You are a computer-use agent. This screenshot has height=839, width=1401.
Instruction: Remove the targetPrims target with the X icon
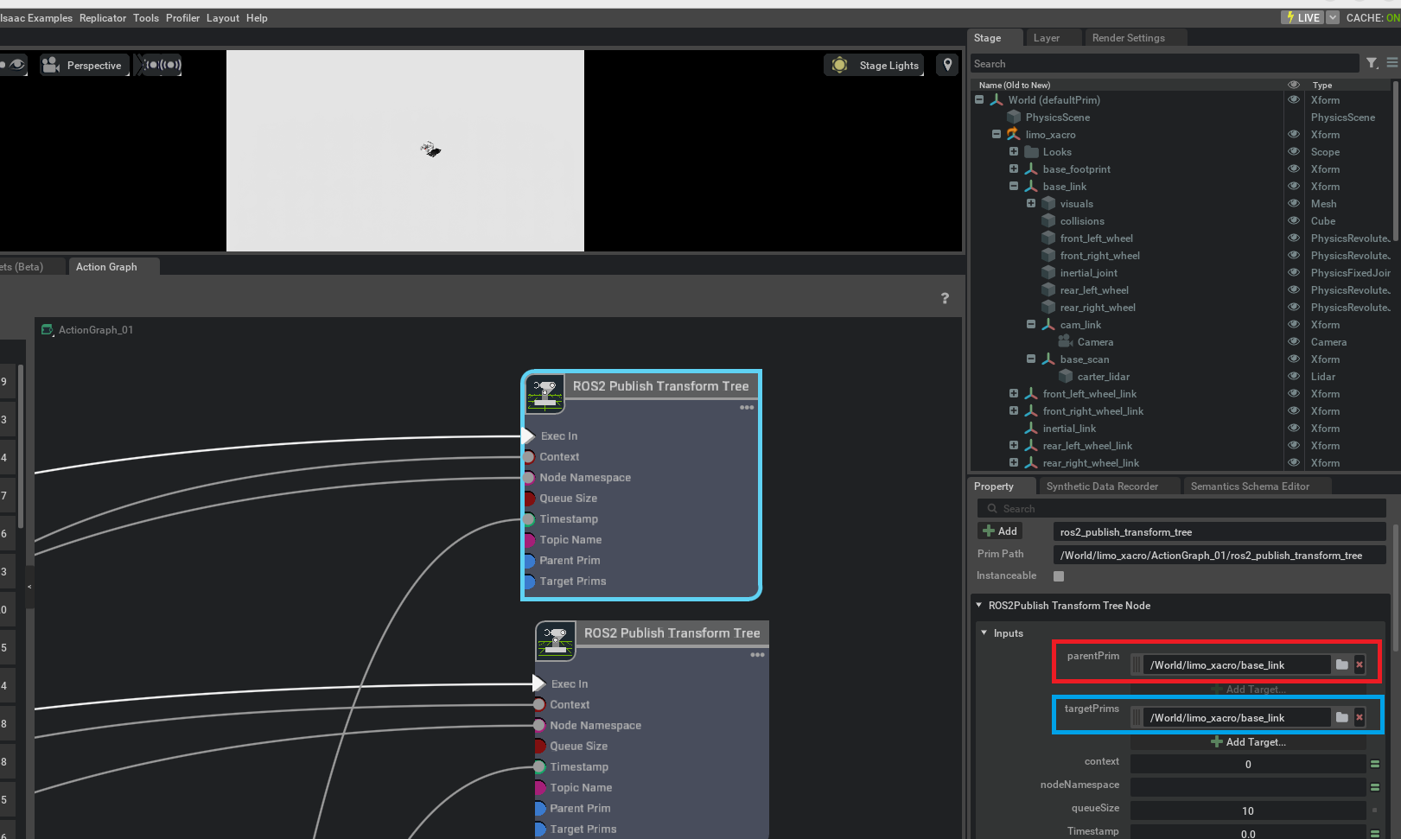point(1360,717)
